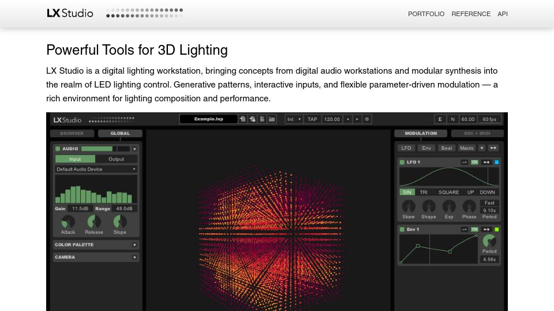Switch to the OSC + MIDI tab
The width and height of the screenshot is (554, 311).
point(477,133)
